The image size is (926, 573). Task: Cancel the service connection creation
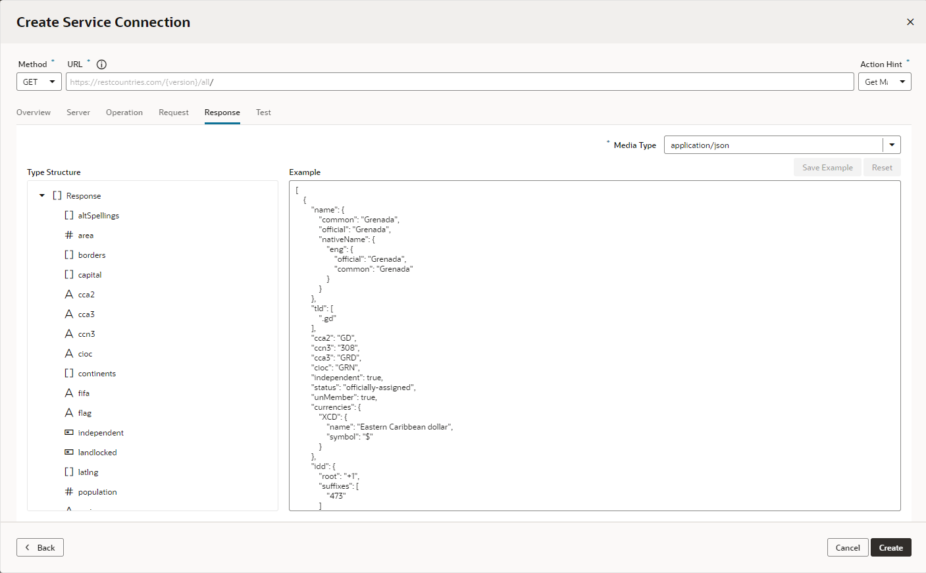pos(848,547)
